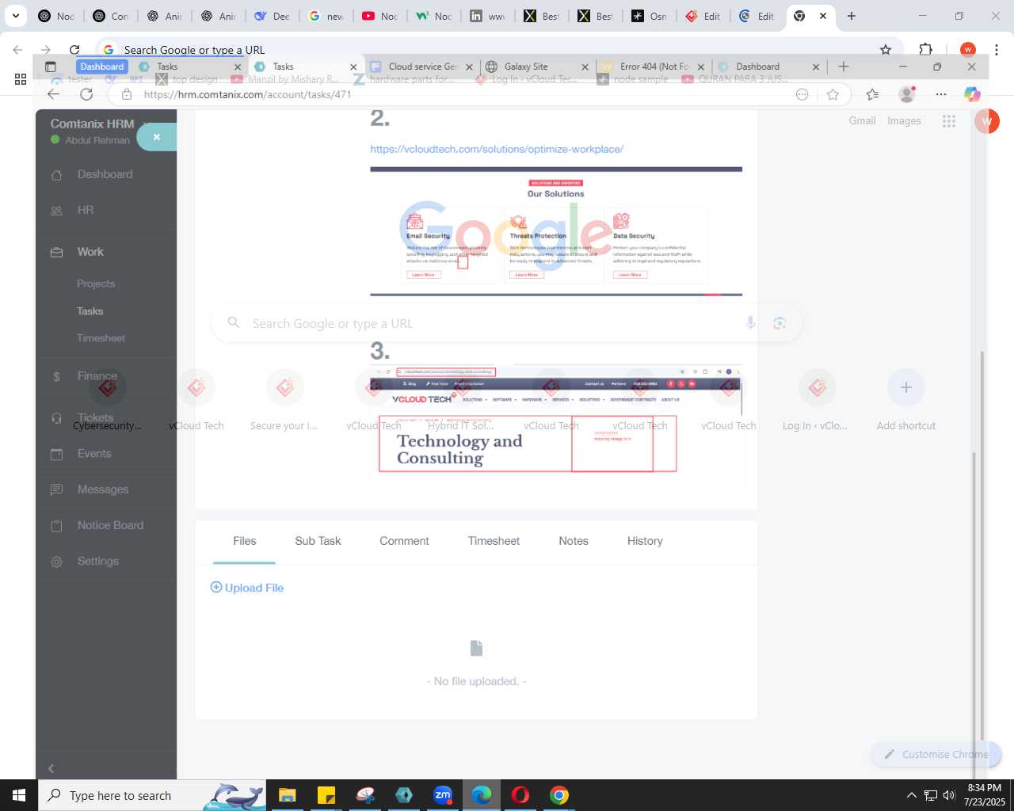The height and width of the screenshot is (811, 1014).
Task: Open Timesheet under Work in the sidebar
Action: [x=101, y=338]
